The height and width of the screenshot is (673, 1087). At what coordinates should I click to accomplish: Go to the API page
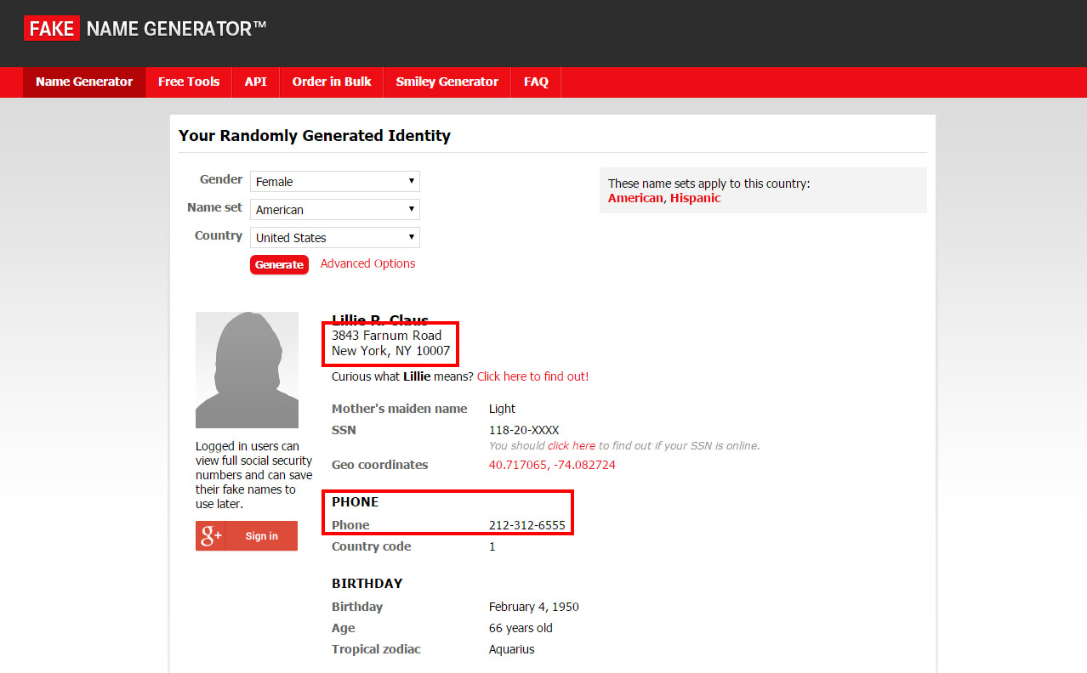pyautogui.click(x=255, y=82)
